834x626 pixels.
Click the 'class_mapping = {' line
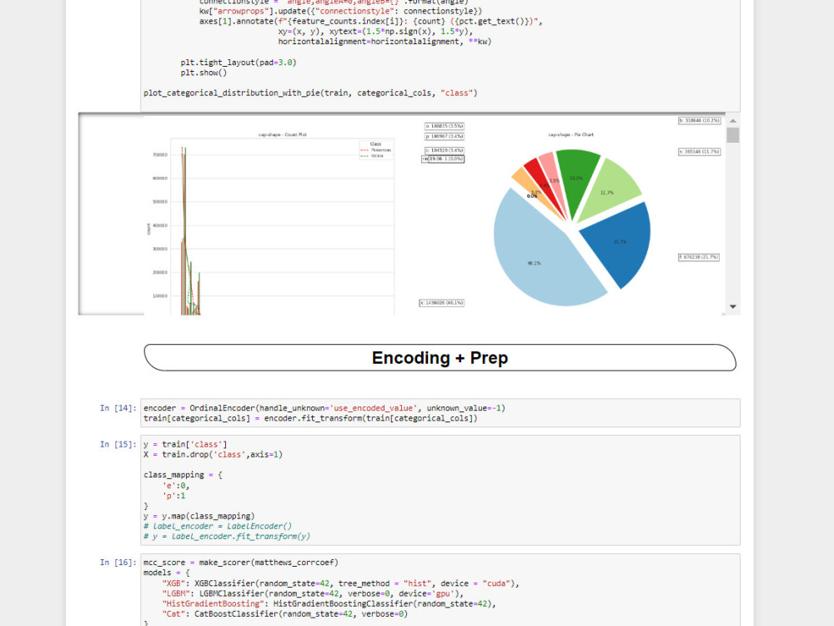[x=183, y=475]
